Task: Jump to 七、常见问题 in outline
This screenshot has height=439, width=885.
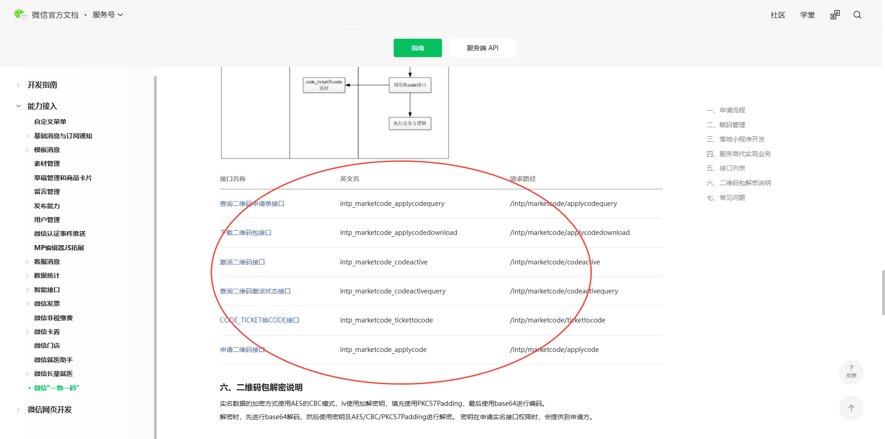Action: [x=726, y=198]
